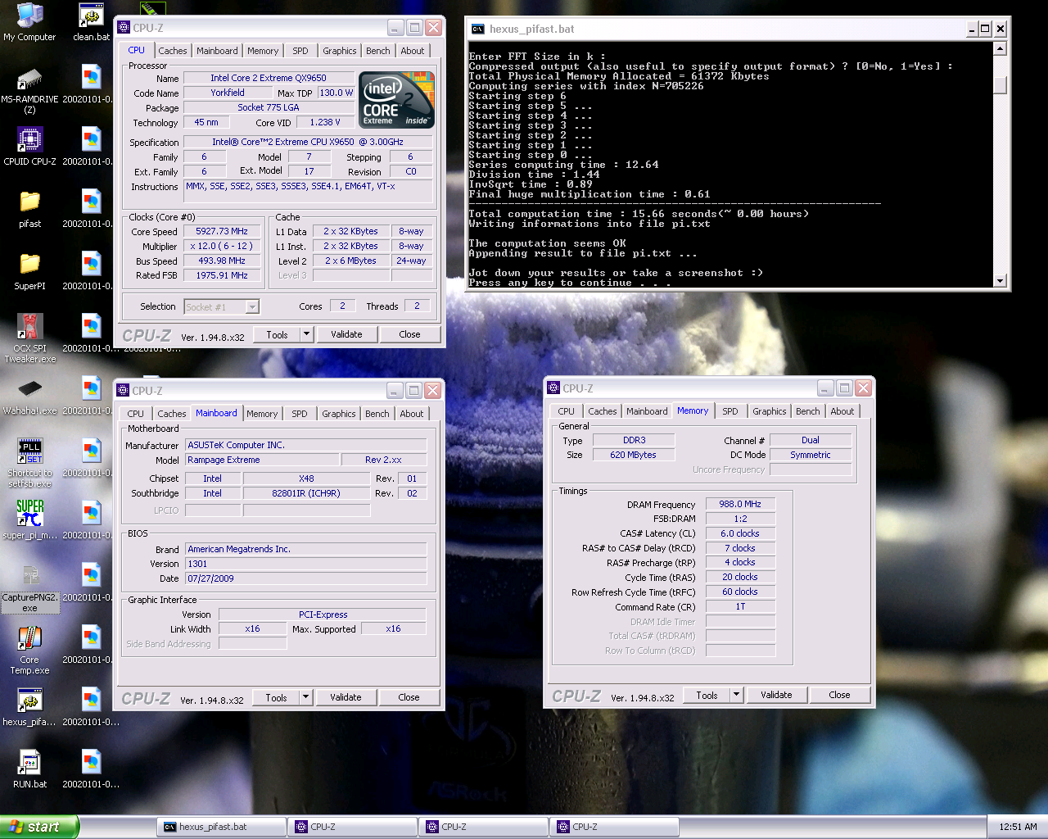Image resolution: width=1048 pixels, height=839 pixels.
Task: Switch to Caches tab in CPU-tab window
Action: [172, 51]
